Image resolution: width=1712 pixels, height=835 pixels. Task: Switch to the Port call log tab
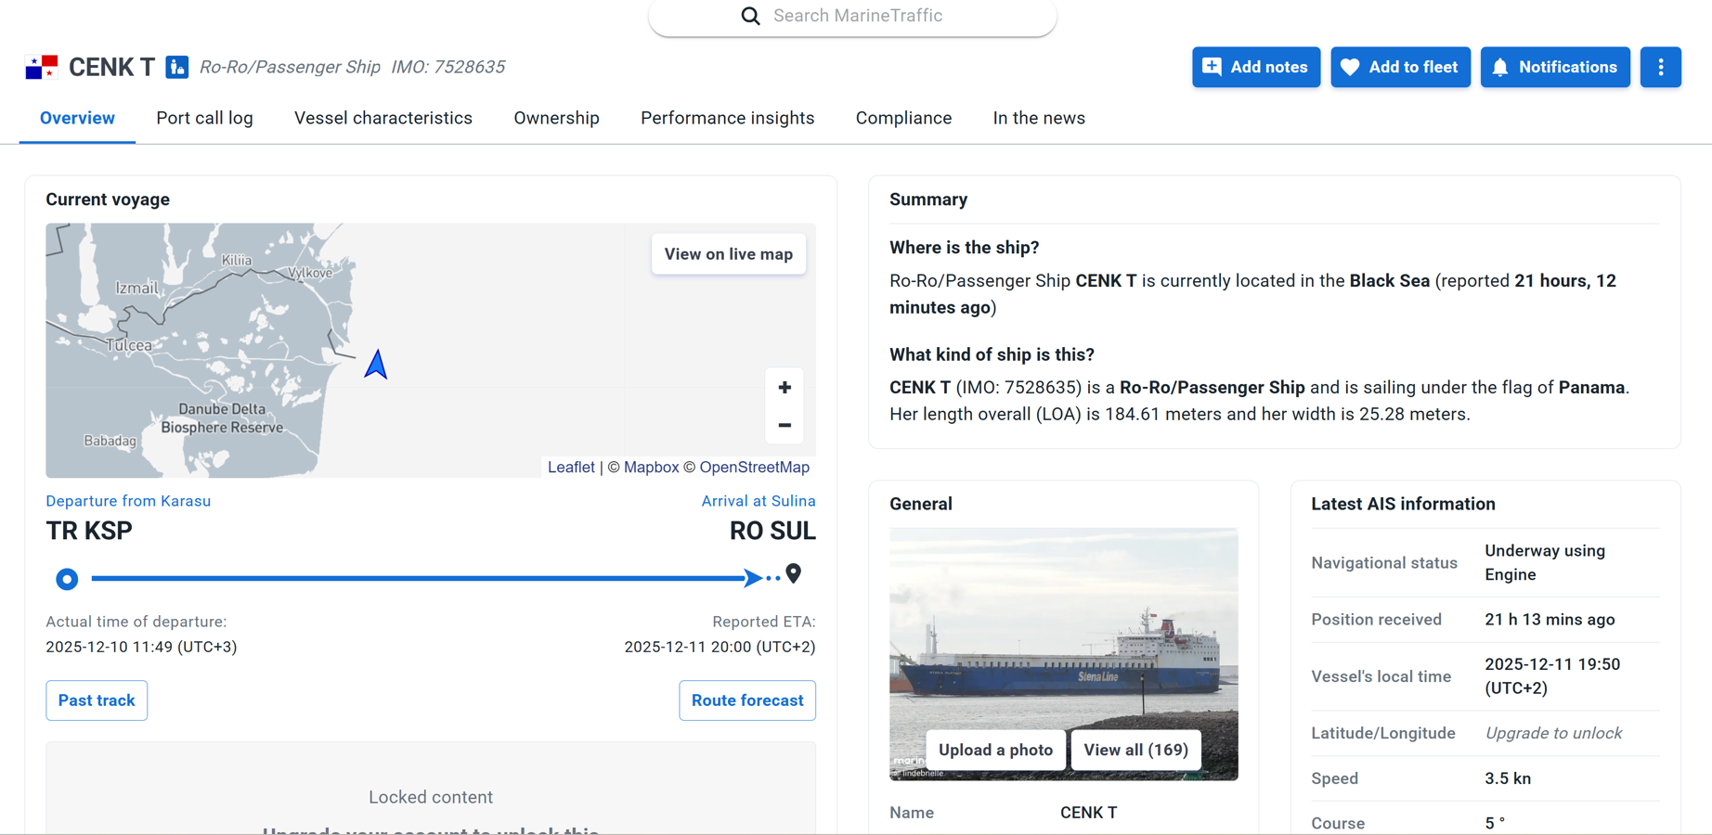pyautogui.click(x=204, y=118)
